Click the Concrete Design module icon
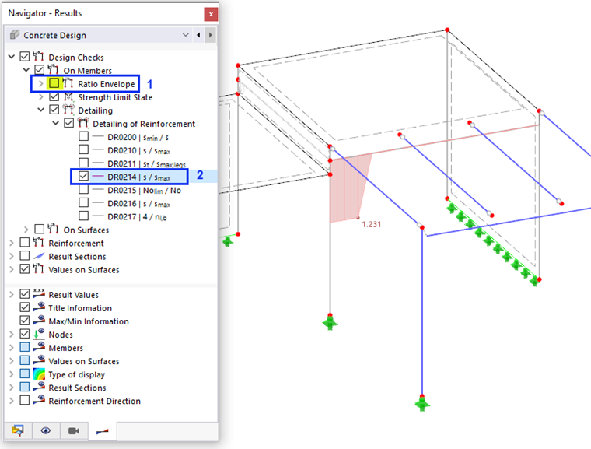This screenshot has width=591, height=449. click(15, 35)
